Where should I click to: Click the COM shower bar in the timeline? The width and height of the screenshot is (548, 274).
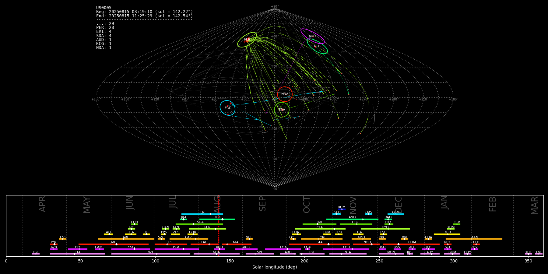click(x=412, y=244)
